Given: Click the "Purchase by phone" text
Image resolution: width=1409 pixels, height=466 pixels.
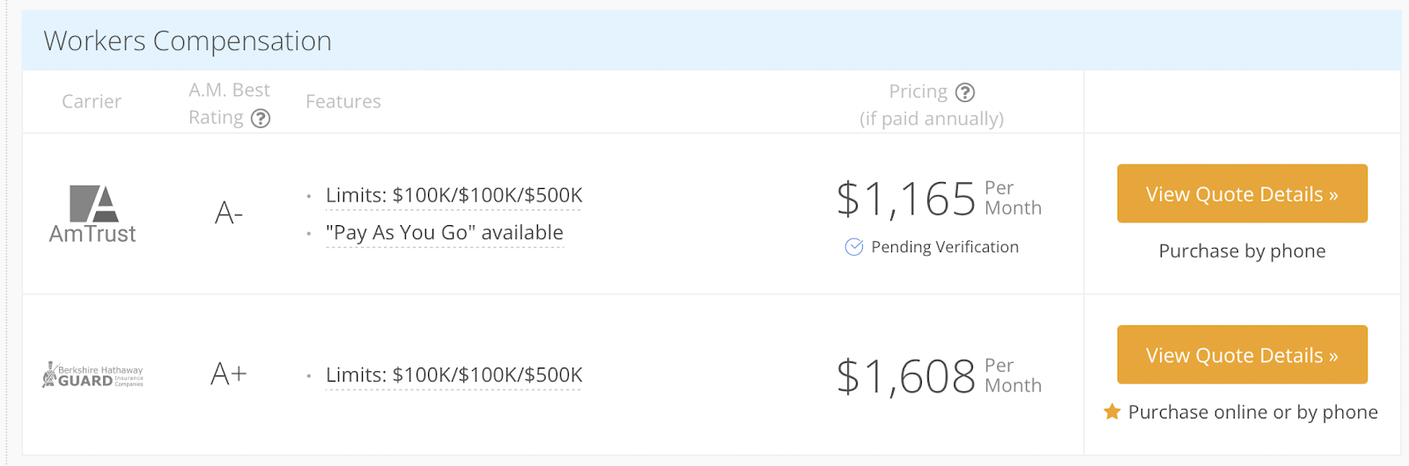Looking at the screenshot, I should (x=1242, y=251).
